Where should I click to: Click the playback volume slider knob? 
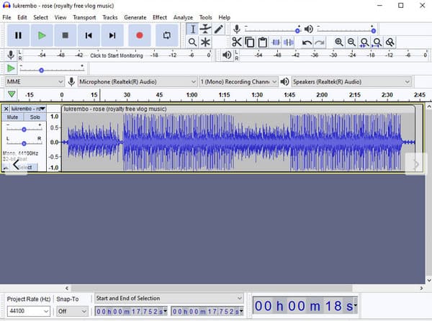tap(373, 30)
